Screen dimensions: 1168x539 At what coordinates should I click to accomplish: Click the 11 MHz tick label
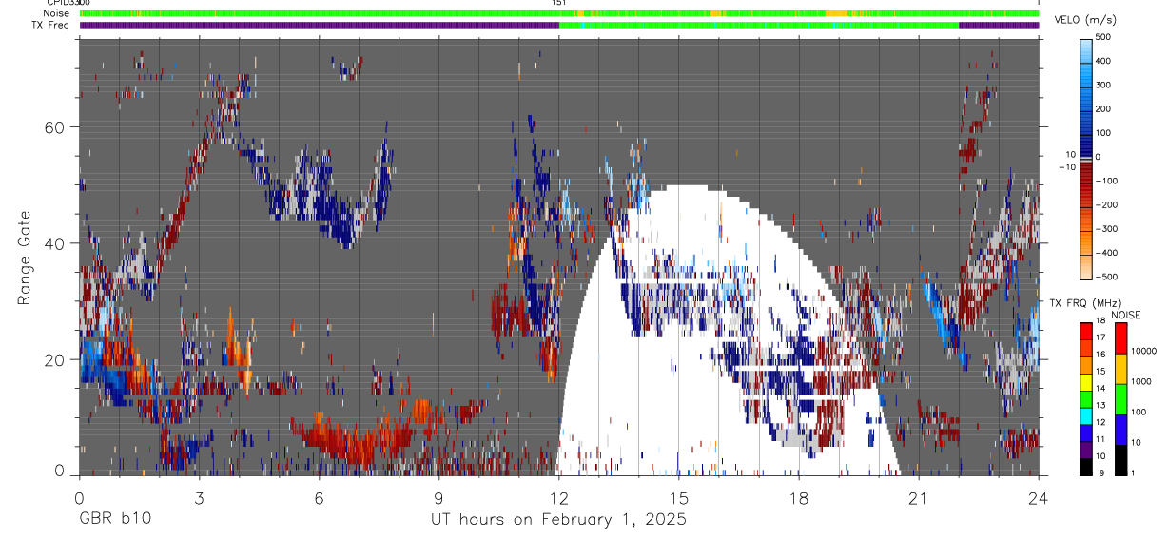point(1100,439)
